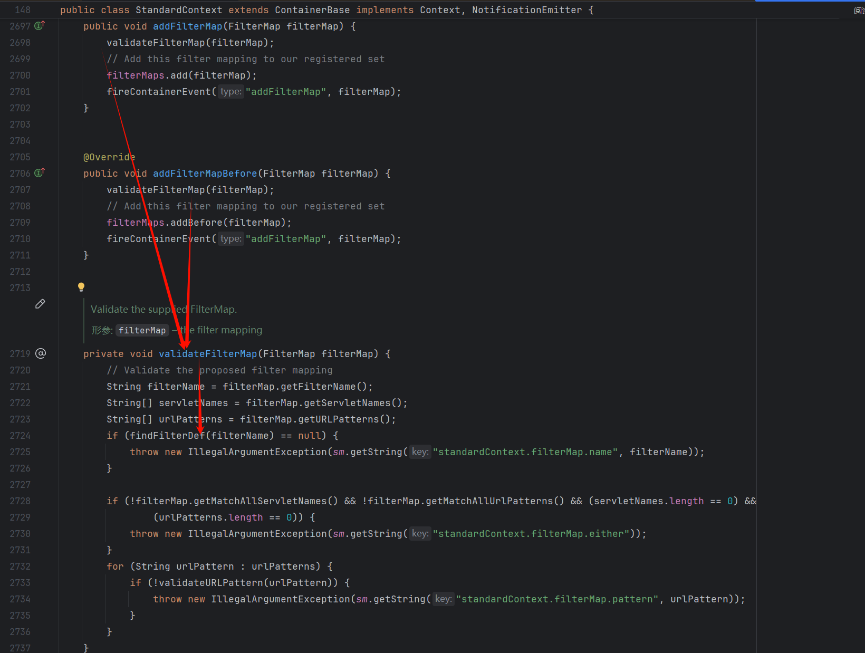
Task: Click validateFilterMap method declaration on line 2719
Action: (x=208, y=354)
